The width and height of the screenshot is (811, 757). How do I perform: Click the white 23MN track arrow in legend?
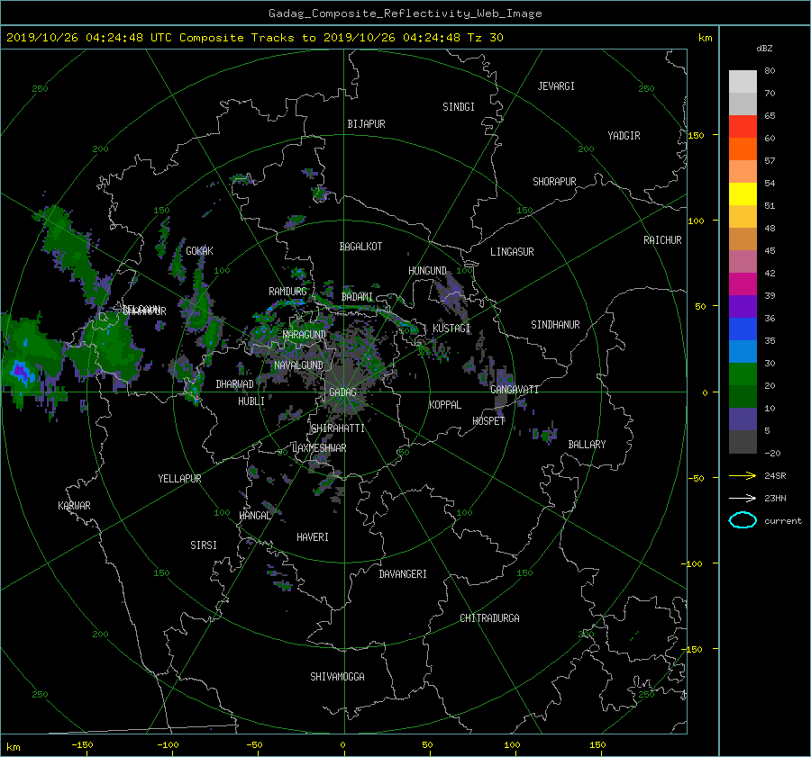(x=743, y=498)
